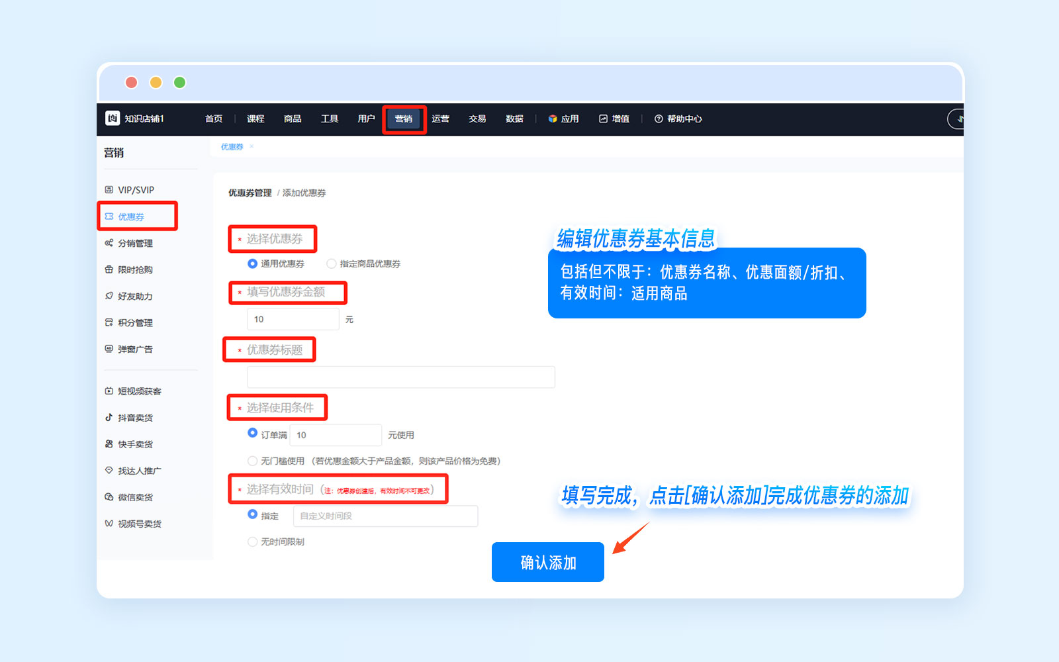Open 首页 in top navigation
Screen dimensions: 1059x662
tap(214, 118)
